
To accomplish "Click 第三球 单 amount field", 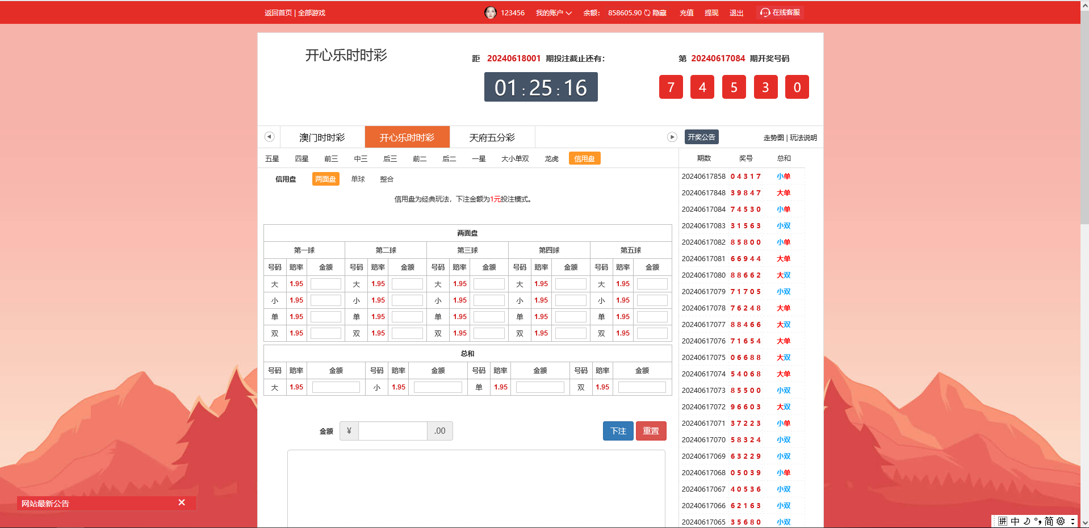I will coord(489,317).
